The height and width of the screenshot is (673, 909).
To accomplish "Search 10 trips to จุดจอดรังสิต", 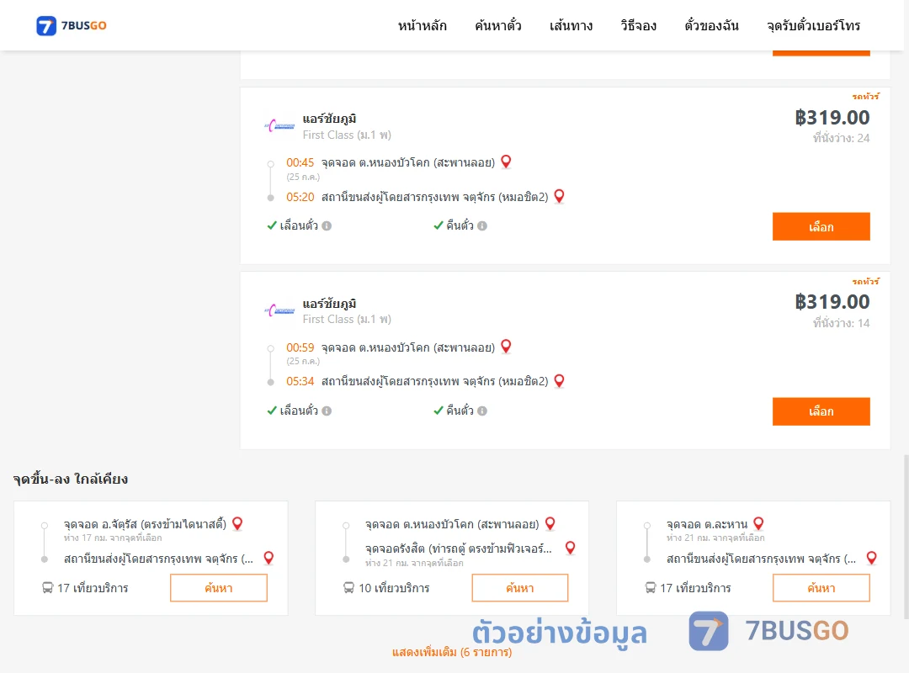I will (520, 588).
